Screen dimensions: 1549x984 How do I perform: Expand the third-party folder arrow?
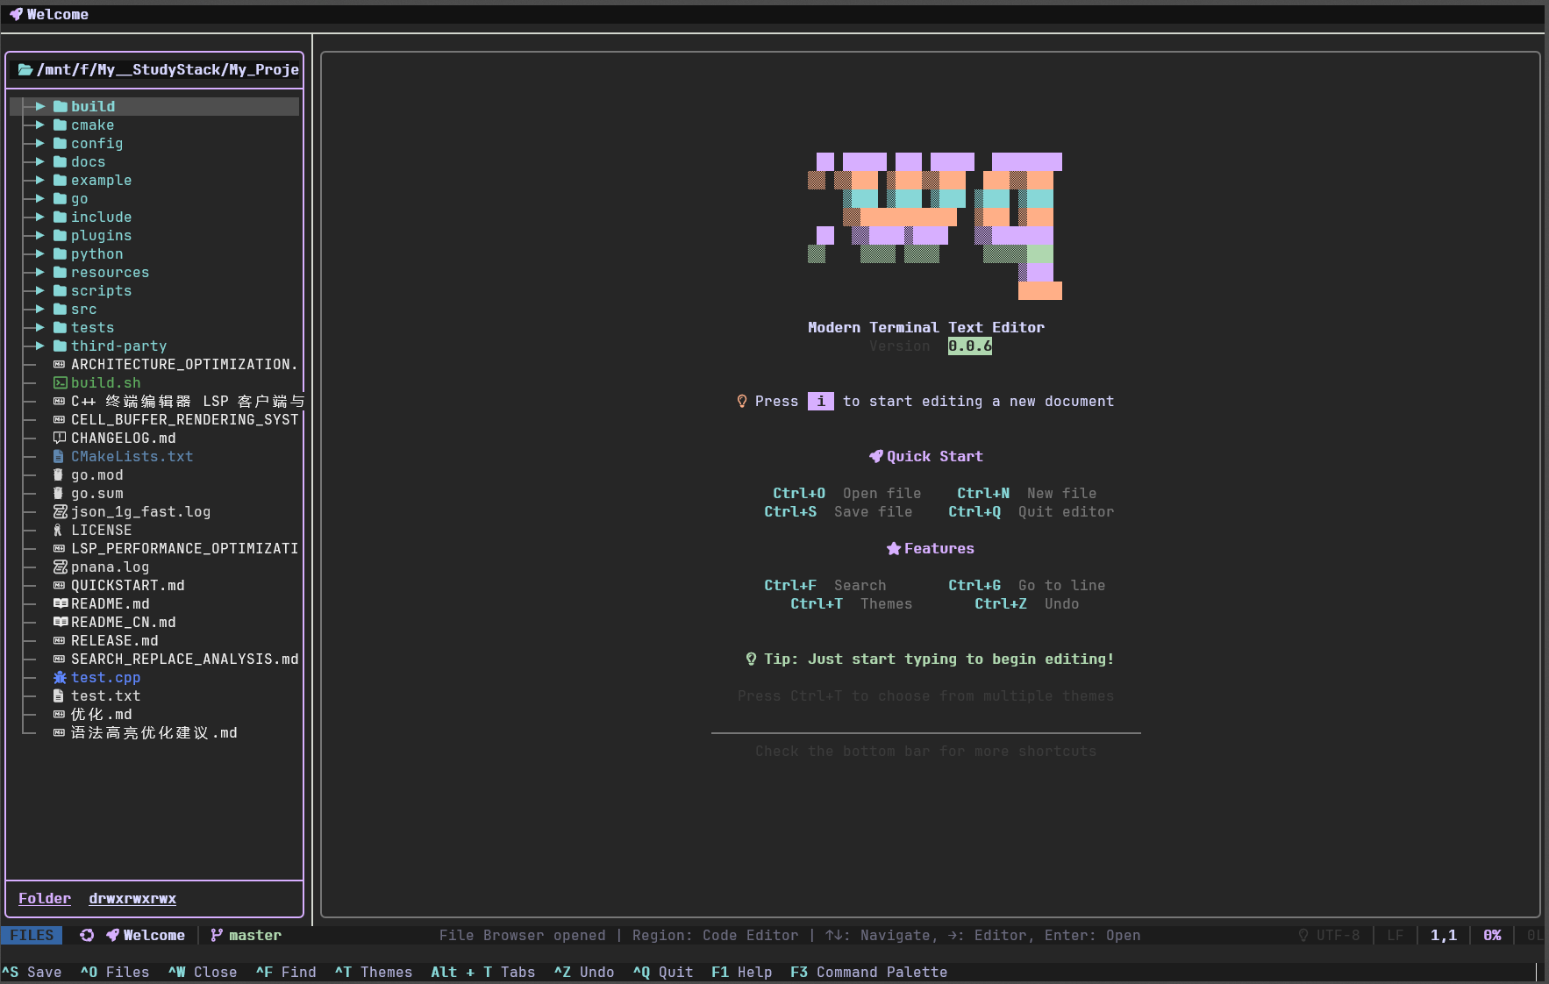coord(40,346)
